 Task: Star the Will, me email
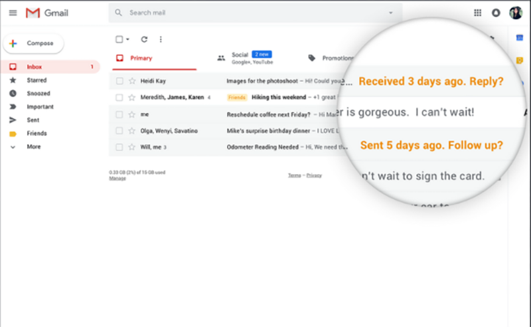132,147
